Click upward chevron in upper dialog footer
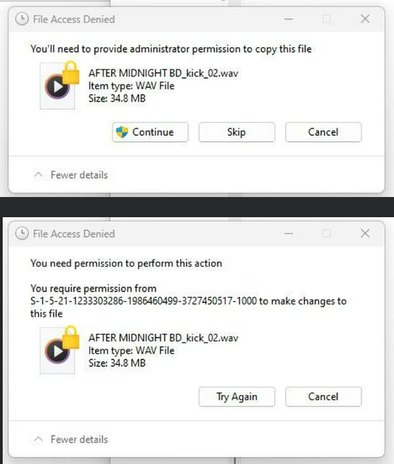 click(x=38, y=175)
